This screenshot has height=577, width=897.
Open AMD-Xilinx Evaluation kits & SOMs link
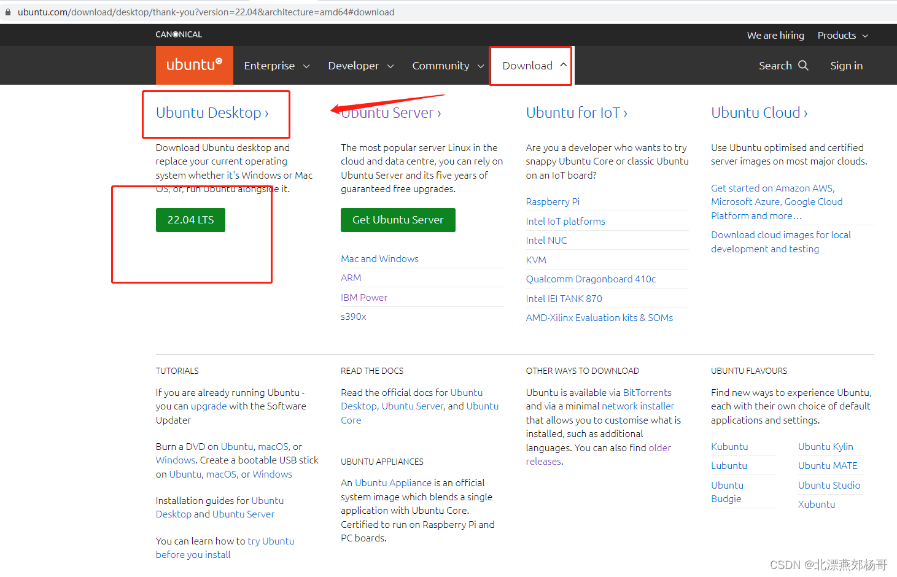click(599, 318)
